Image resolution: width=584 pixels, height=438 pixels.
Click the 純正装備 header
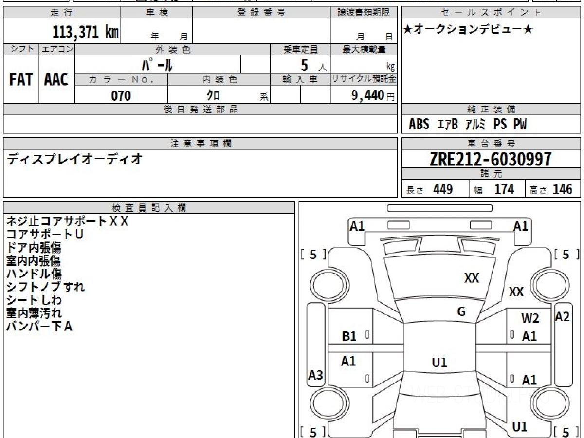pos(492,110)
